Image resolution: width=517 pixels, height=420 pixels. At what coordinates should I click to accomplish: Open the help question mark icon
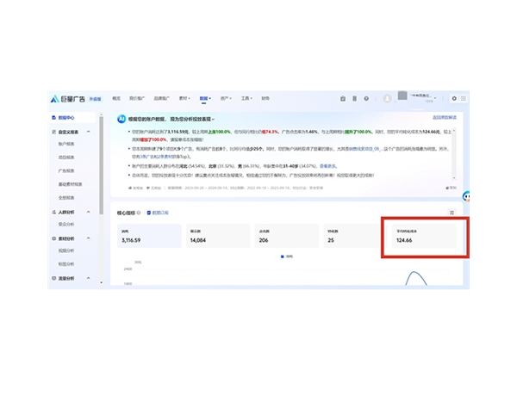click(366, 98)
